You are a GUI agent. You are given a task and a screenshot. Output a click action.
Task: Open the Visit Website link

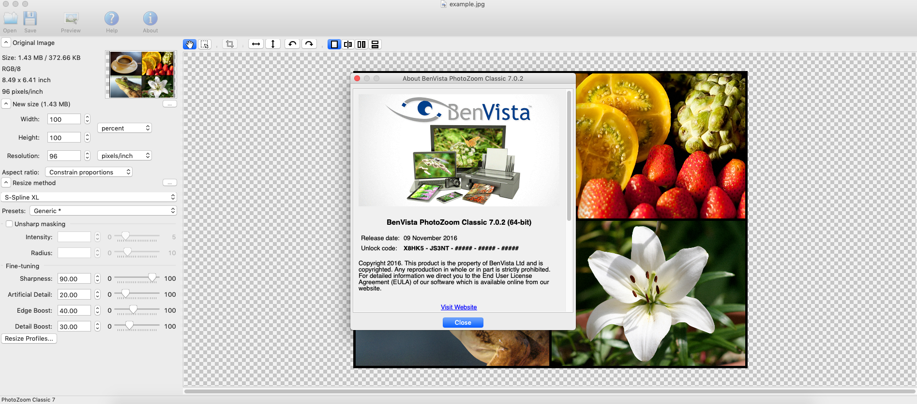(459, 307)
